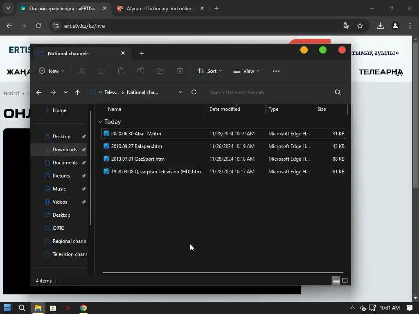Click Chrome back arrow

click(9, 26)
